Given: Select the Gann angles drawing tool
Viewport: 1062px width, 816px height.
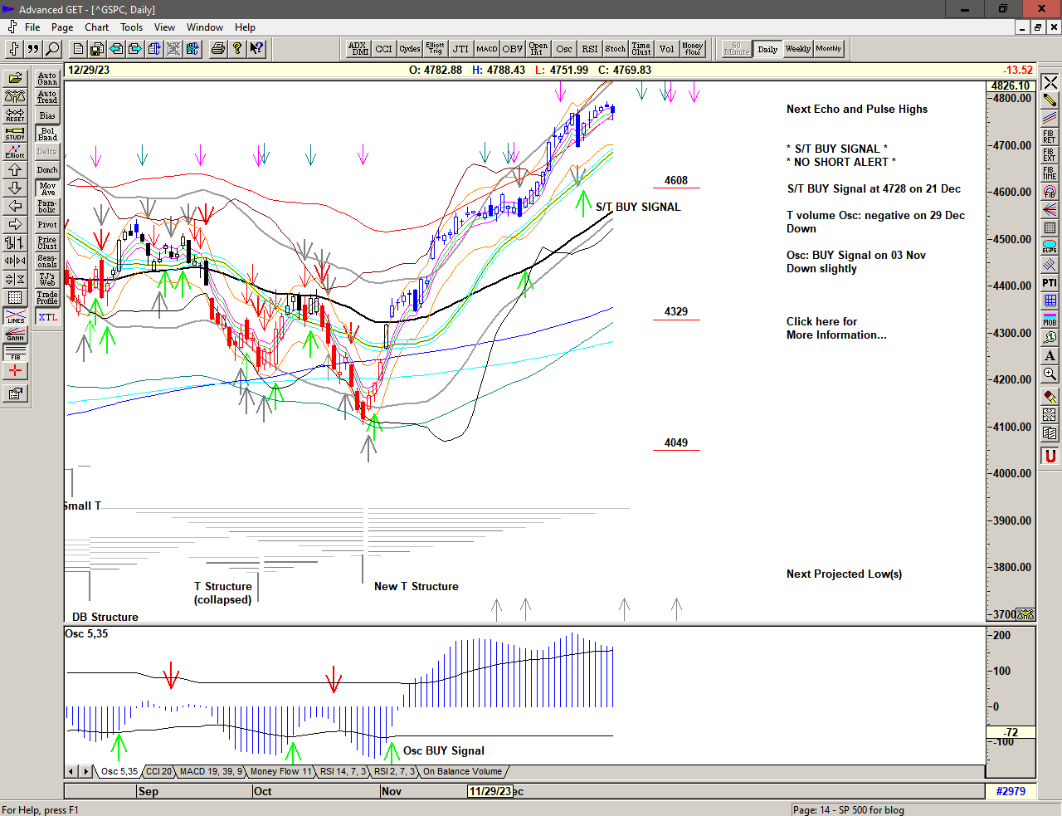Looking at the screenshot, I should [15, 335].
